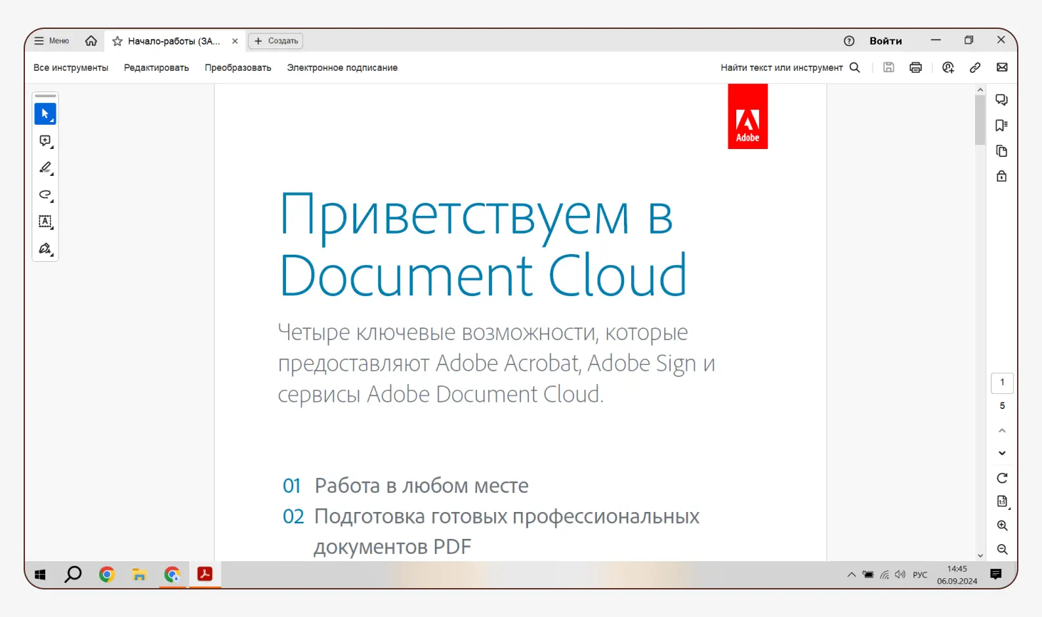Click link 01 Работа в любом месте

click(405, 486)
